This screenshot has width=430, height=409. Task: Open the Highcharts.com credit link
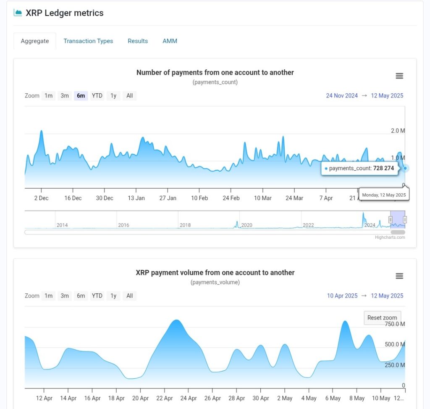tap(390, 237)
